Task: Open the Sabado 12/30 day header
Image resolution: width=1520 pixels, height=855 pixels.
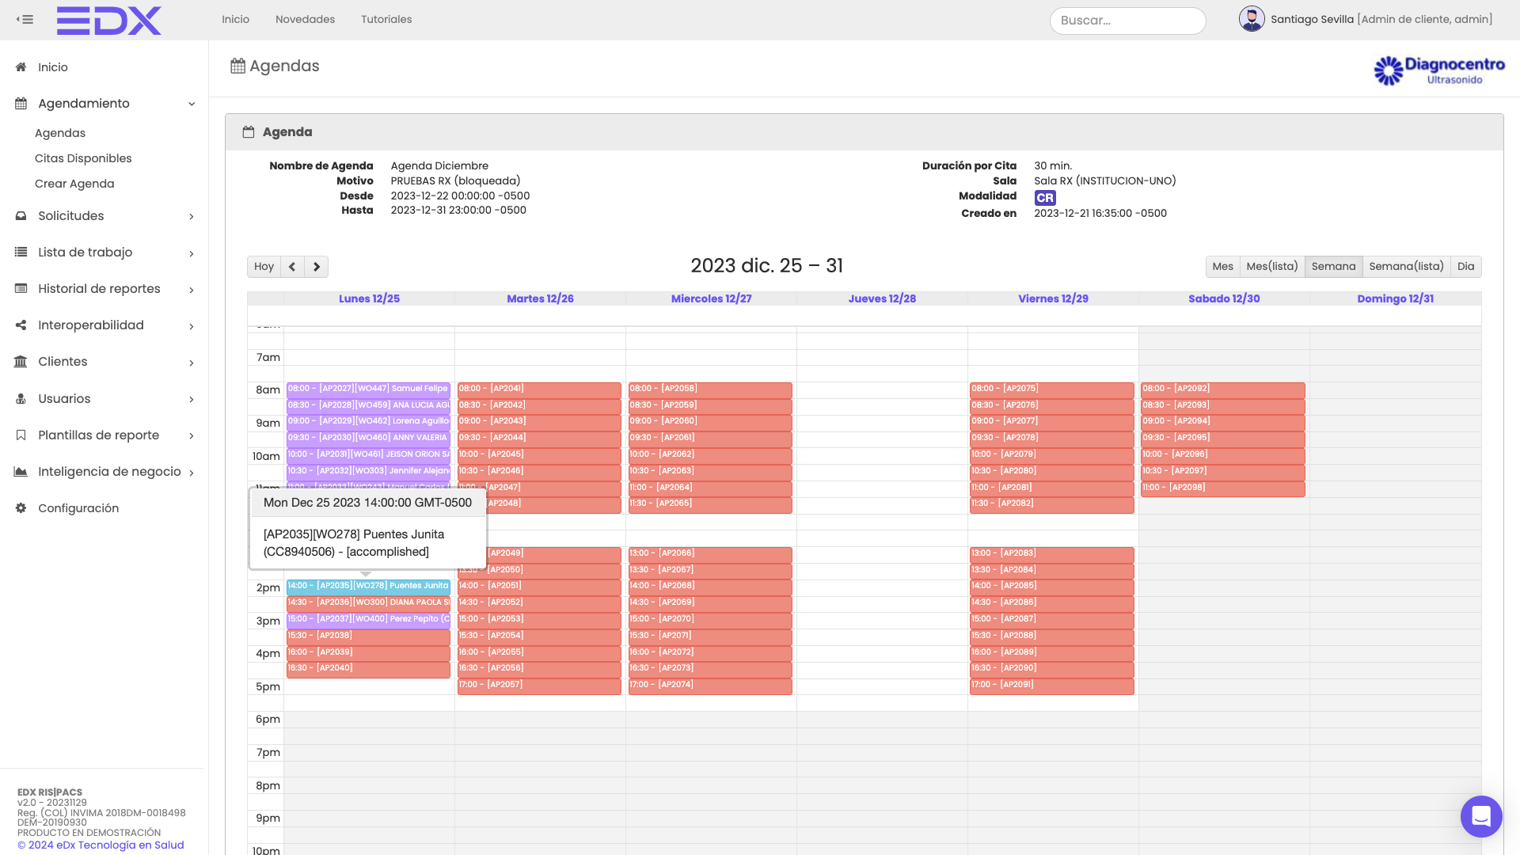Action: click(x=1224, y=298)
